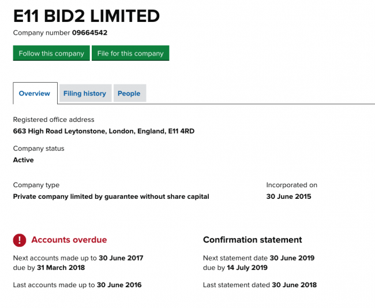
Task: Click the next accounts date 30 June 2017
Action: [x=121, y=258]
